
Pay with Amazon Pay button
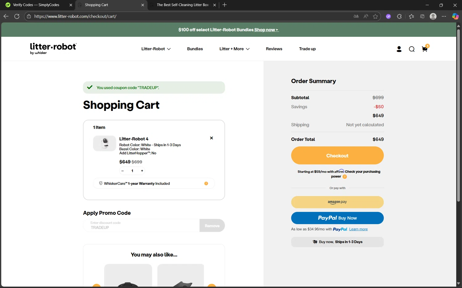[337, 202]
